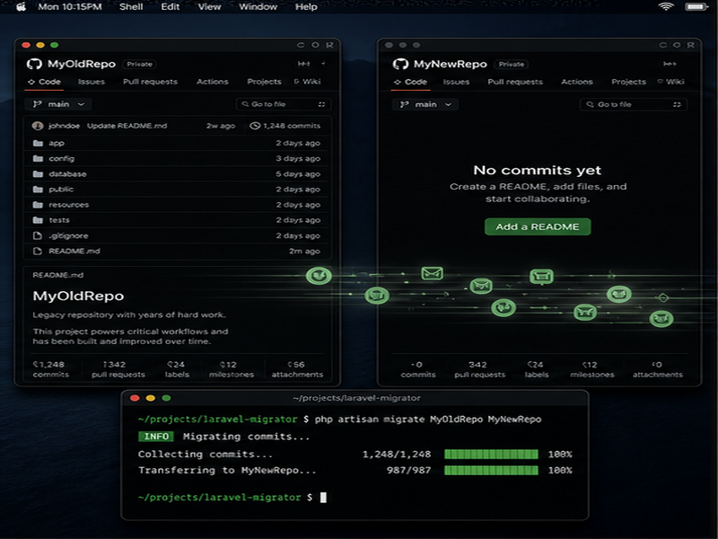
Task: Click the 12 milestones stat in MyOldRepo
Action: pos(232,369)
